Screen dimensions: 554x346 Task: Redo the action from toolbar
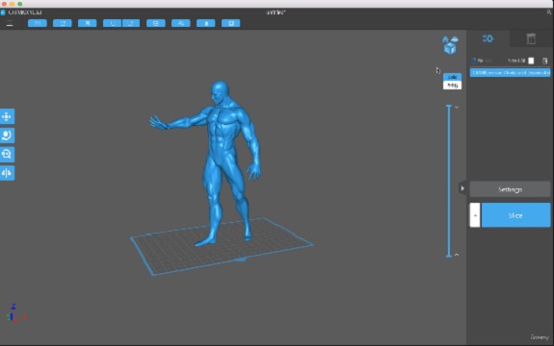coord(131,23)
